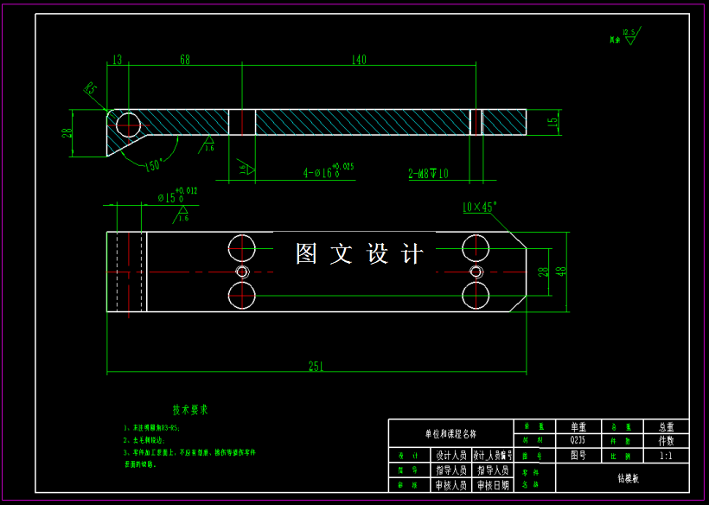Click the 10×45° chamfer callout

[x=479, y=207]
